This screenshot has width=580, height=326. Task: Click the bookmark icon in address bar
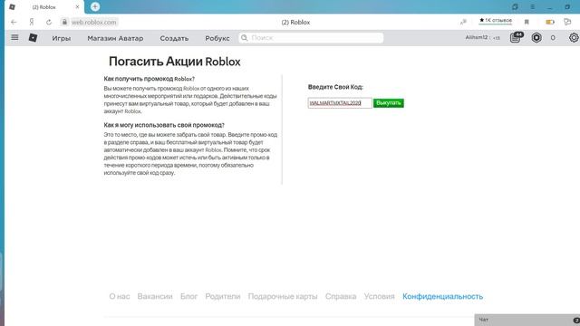(x=527, y=22)
